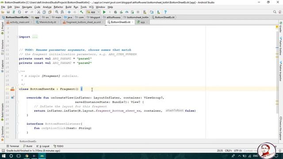The height and width of the screenshot is (159, 283).
Task: Collapse the BottomSheetListener interface fold
Action: (x=18, y=124)
